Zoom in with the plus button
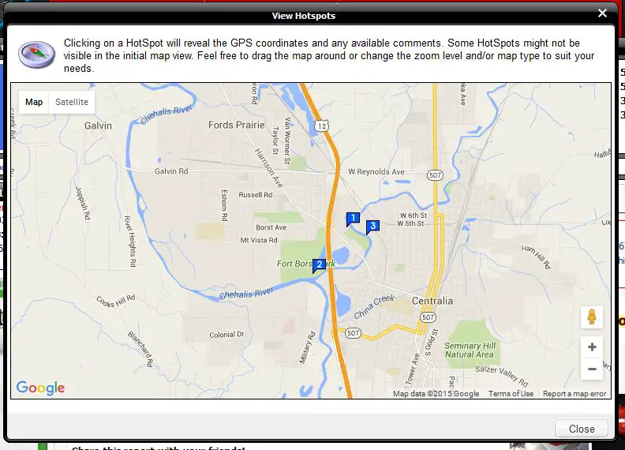 592,347
